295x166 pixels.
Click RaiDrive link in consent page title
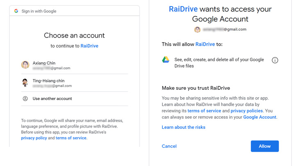point(183,9)
